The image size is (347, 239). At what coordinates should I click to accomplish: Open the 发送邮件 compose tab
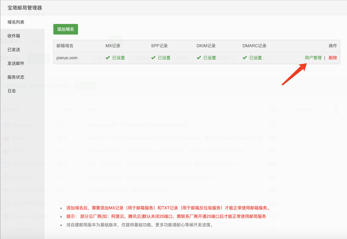[16, 64]
